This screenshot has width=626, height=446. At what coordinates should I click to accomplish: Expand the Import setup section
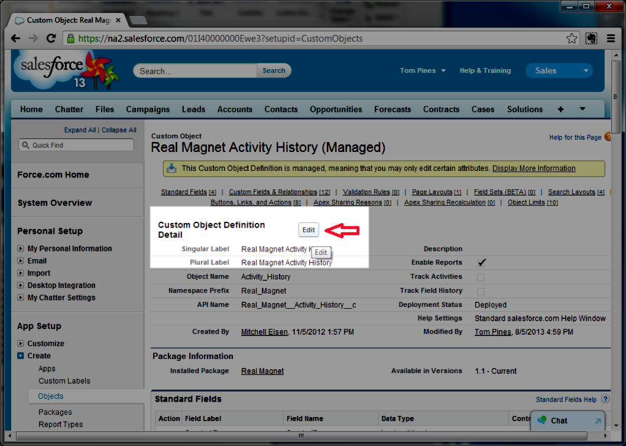[21, 273]
